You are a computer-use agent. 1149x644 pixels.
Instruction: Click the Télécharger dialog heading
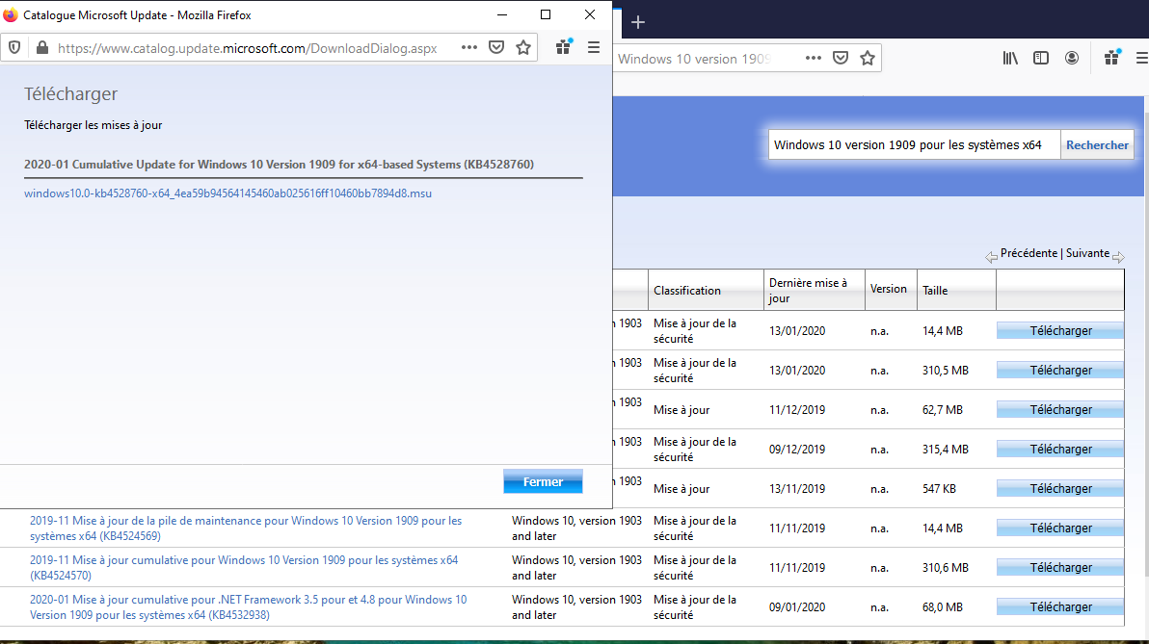pyautogui.click(x=70, y=93)
